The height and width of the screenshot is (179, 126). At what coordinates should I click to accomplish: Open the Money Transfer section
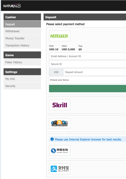[22, 38]
